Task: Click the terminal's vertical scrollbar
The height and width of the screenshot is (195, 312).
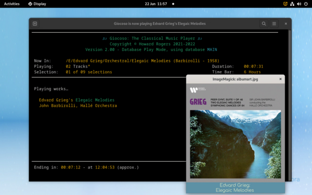Action: pyautogui.click(x=290, y=106)
